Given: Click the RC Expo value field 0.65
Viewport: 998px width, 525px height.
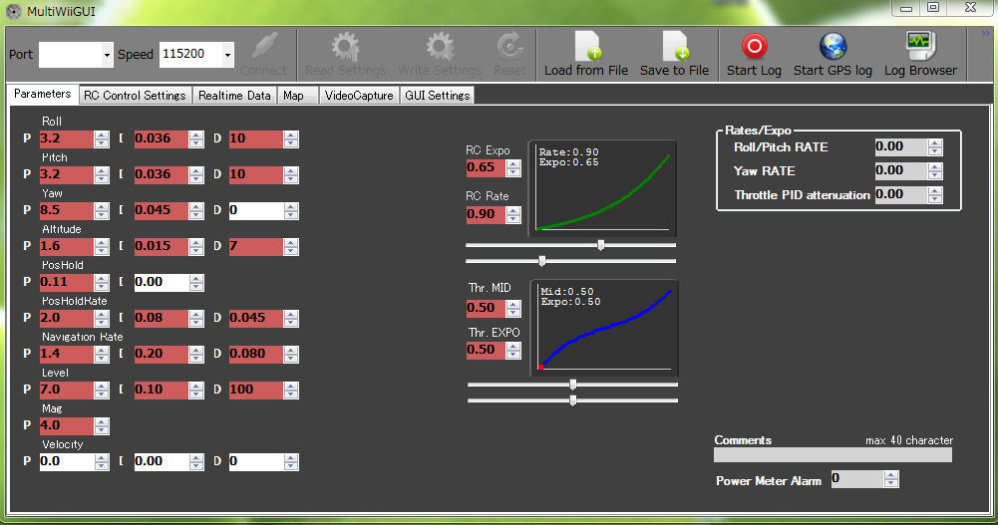Looking at the screenshot, I should (486, 167).
